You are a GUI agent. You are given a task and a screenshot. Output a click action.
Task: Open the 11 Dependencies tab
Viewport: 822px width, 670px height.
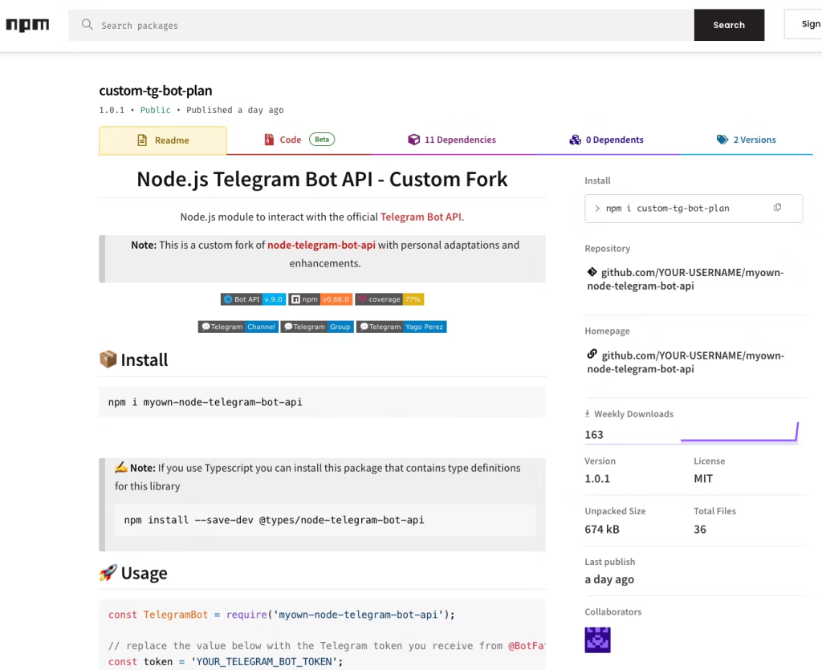pos(452,139)
